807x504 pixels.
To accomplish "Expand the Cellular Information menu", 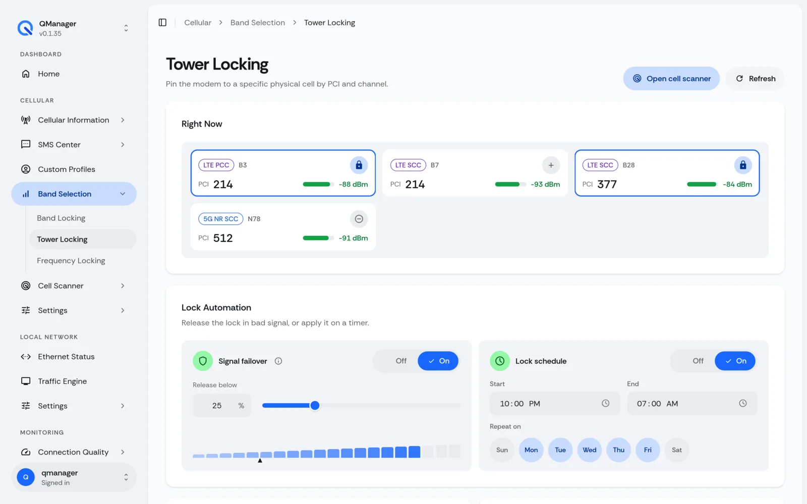I will [x=74, y=120].
